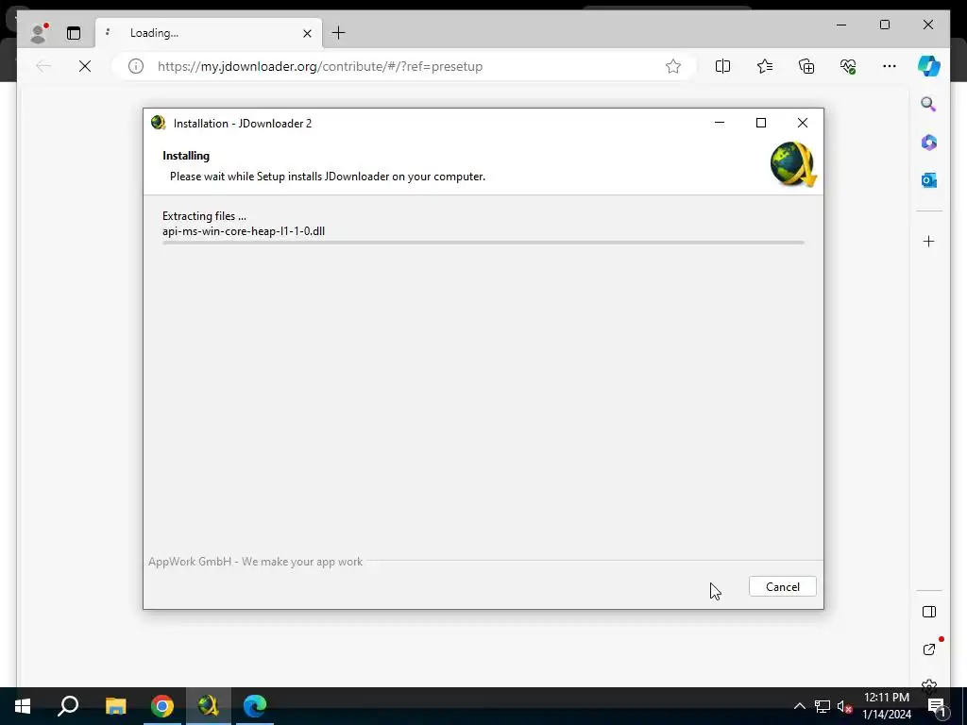This screenshot has width=967, height=725.
Task: View site information icon in address bar
Action: coord(136,66)
